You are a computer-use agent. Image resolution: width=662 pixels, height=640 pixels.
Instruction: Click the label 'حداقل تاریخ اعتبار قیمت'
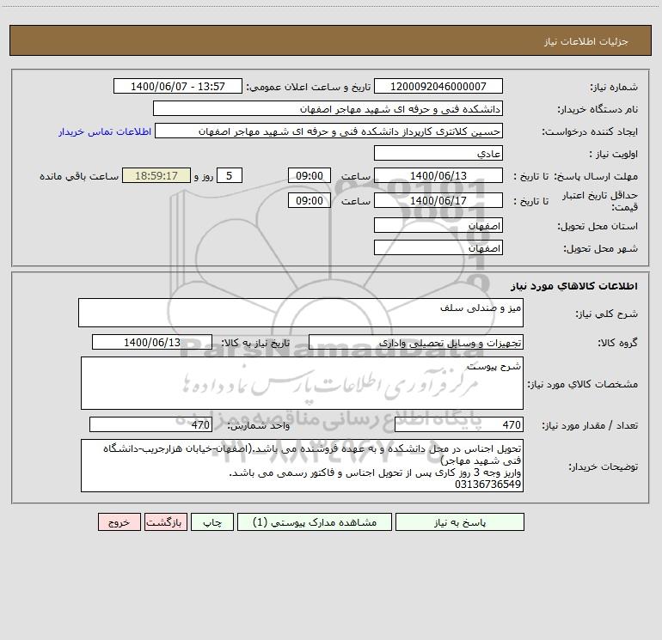(x=600, y=201)
